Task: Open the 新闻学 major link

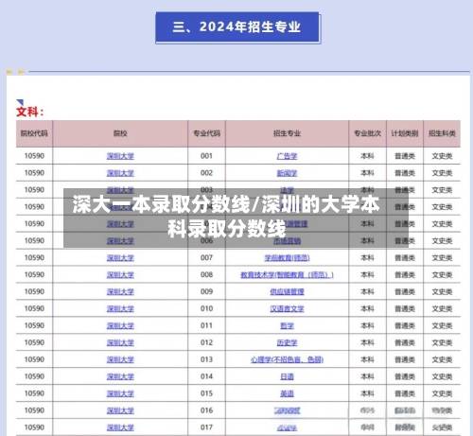Action: [287, 173]
